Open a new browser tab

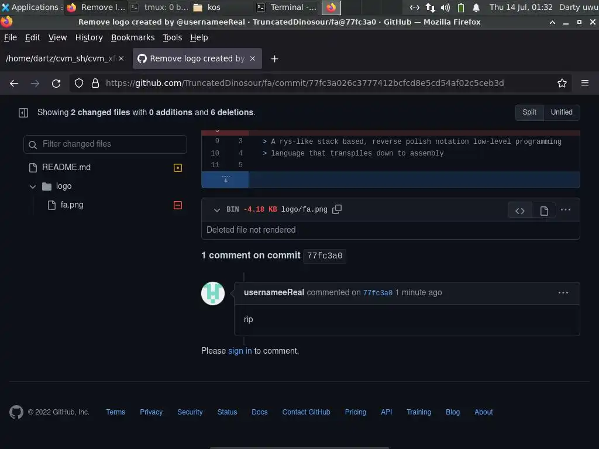coord(274,59)
